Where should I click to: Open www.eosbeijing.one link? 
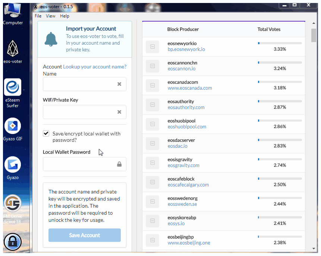click(189, 243)
